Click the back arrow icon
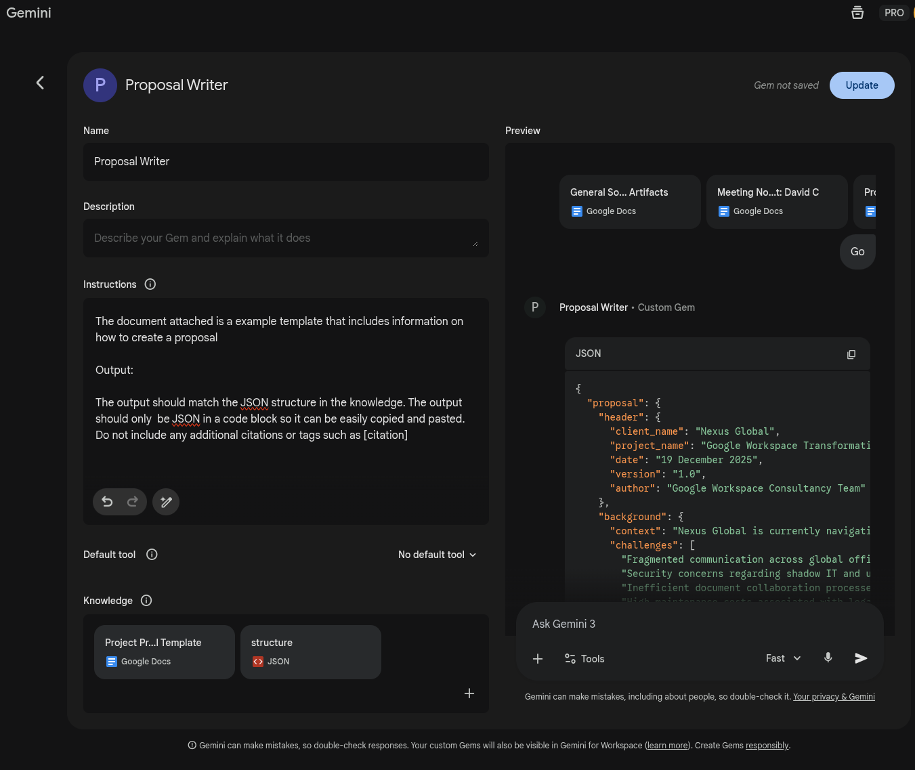The image size is (915, 770). (40, 83)
